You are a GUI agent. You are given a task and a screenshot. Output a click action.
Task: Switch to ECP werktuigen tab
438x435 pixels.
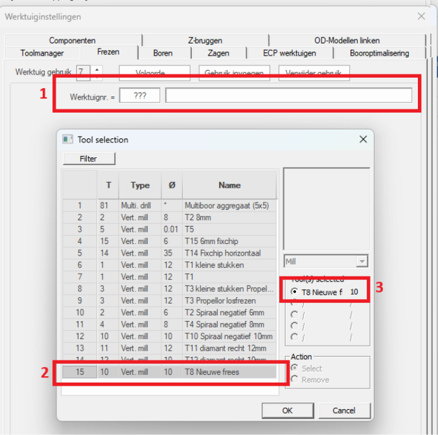tap(290, 53)
